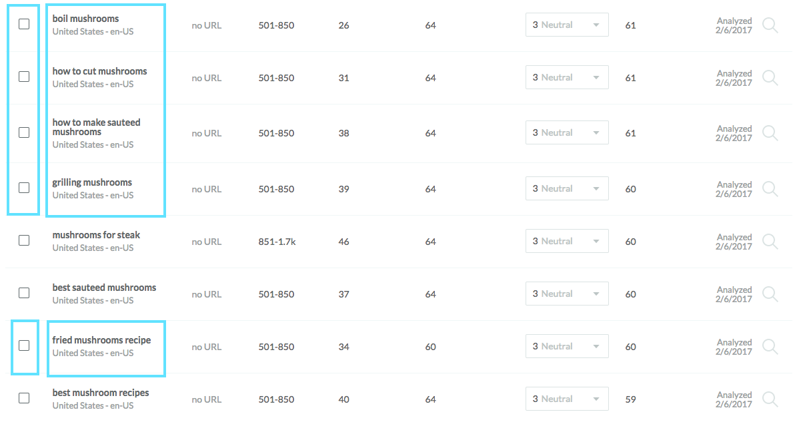Select the how to cut mushrooms checkbox
Viewport: 803px width, 424px height.
[x=24, y=77]
